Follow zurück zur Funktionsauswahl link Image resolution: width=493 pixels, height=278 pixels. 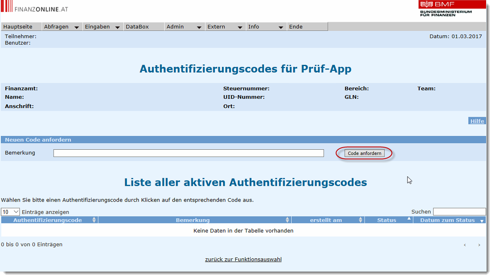[243, 260]
